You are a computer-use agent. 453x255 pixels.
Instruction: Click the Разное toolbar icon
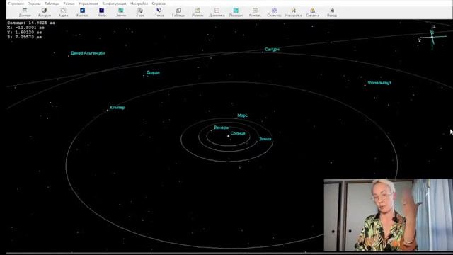(x=197, y=12)
